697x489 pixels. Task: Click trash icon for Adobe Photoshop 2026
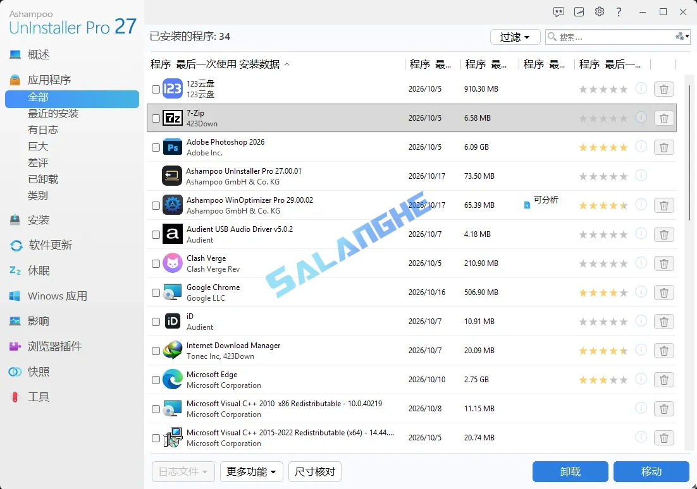pyautogui.click(x=663, y=147)
